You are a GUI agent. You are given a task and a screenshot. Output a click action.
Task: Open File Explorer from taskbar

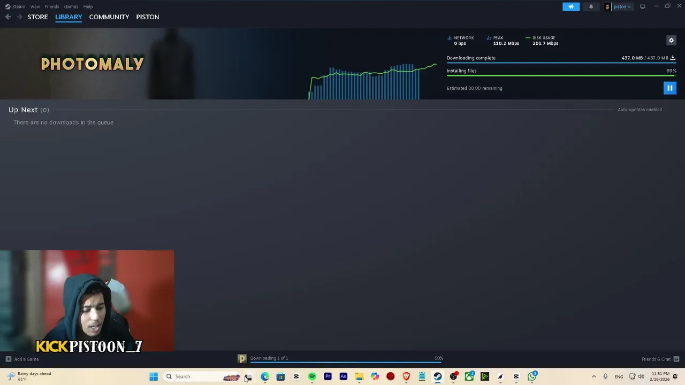pos(359,376)
